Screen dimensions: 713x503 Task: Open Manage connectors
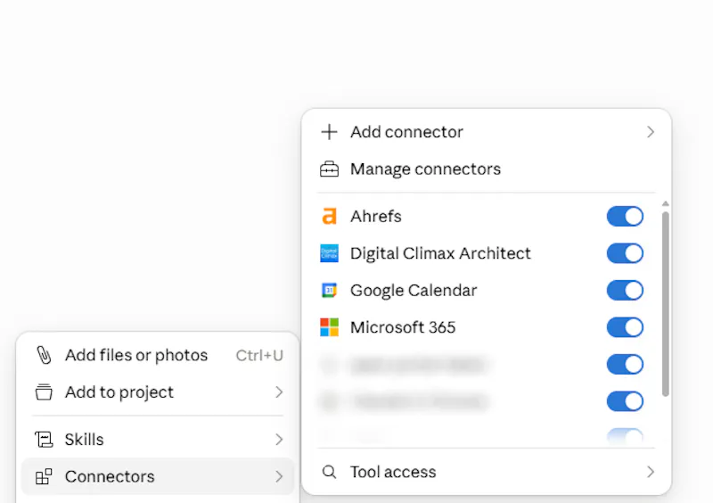[x=487, y=169]
